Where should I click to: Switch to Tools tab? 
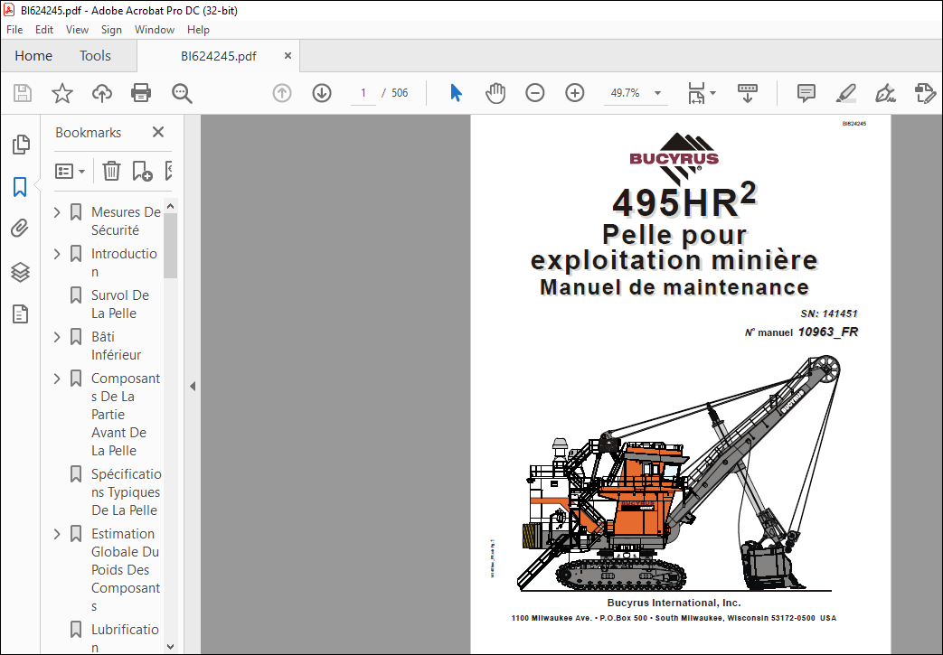[95, 56]
